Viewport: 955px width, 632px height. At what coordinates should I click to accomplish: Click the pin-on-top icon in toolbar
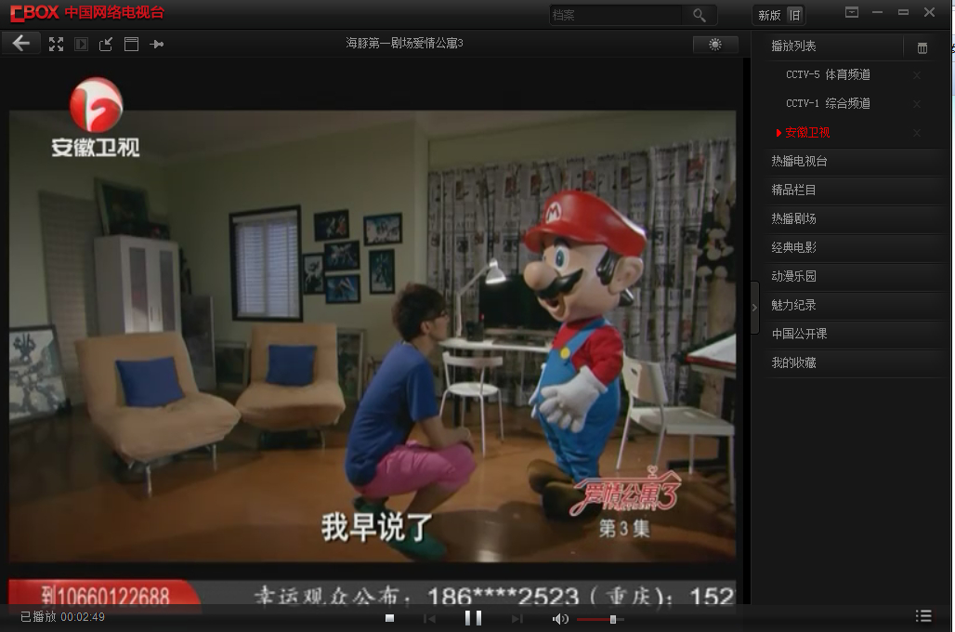point(156,44)
